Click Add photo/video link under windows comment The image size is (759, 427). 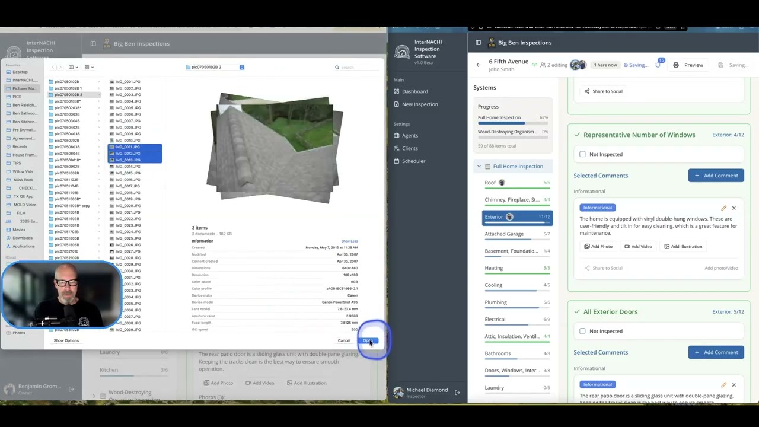(x=721, y=268)
